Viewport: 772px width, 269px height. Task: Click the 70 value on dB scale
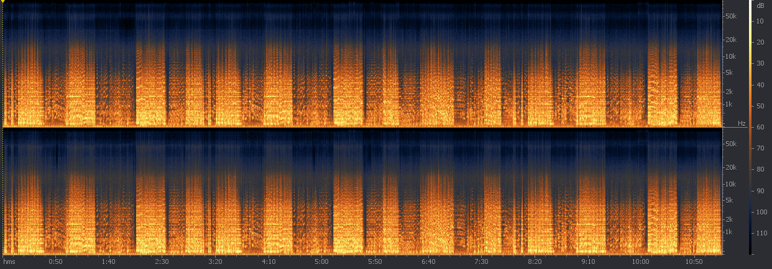pyautogui.click(x=760, y=148)
